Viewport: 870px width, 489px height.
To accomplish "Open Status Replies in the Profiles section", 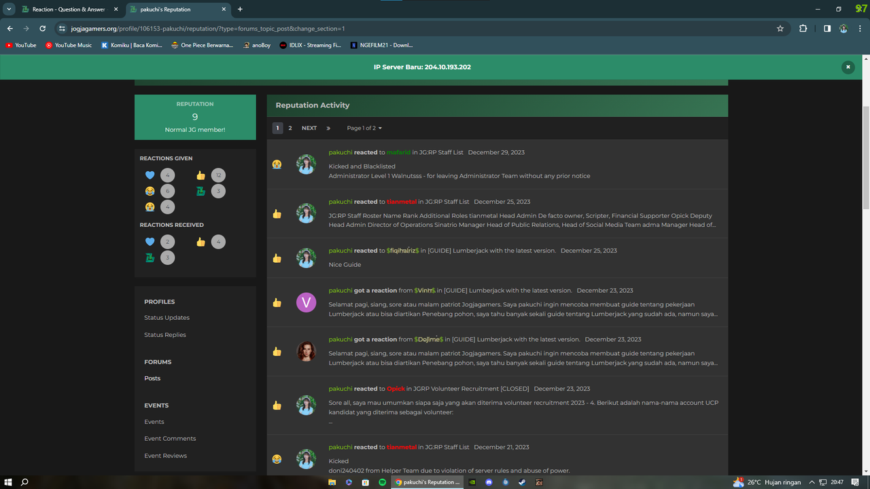I will pos(165,335).
